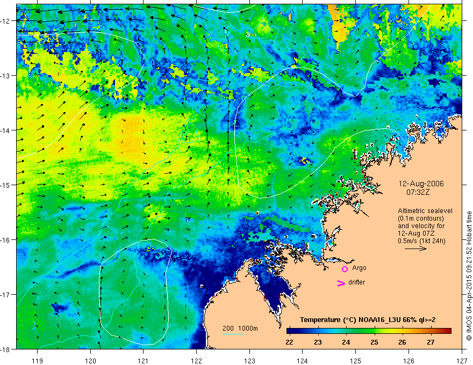Click the Temperature NOAA16_L3U title text
This screenshot has height=365, width=473.
tap(368, 320)
